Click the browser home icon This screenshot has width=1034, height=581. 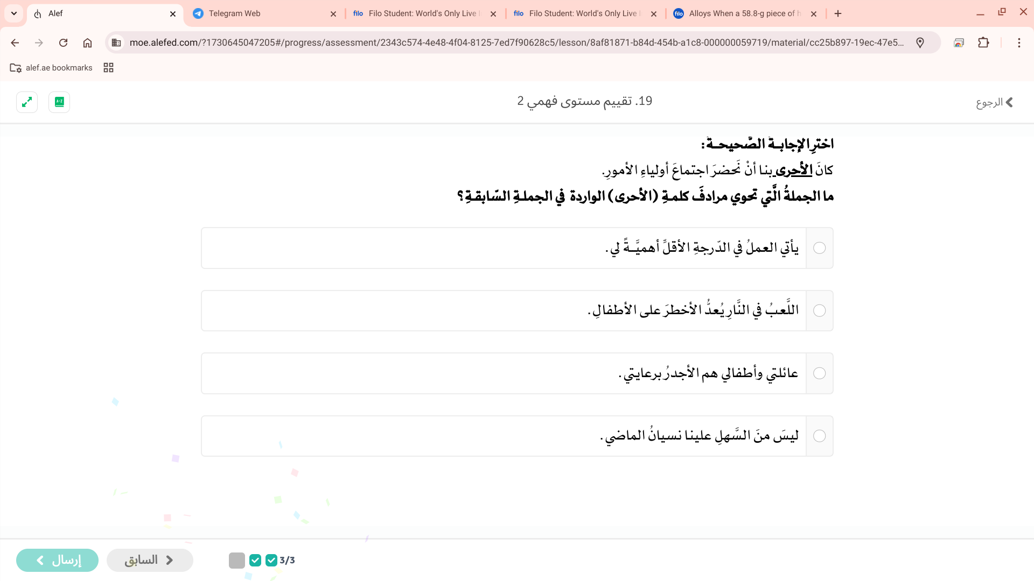click(87, 42)
